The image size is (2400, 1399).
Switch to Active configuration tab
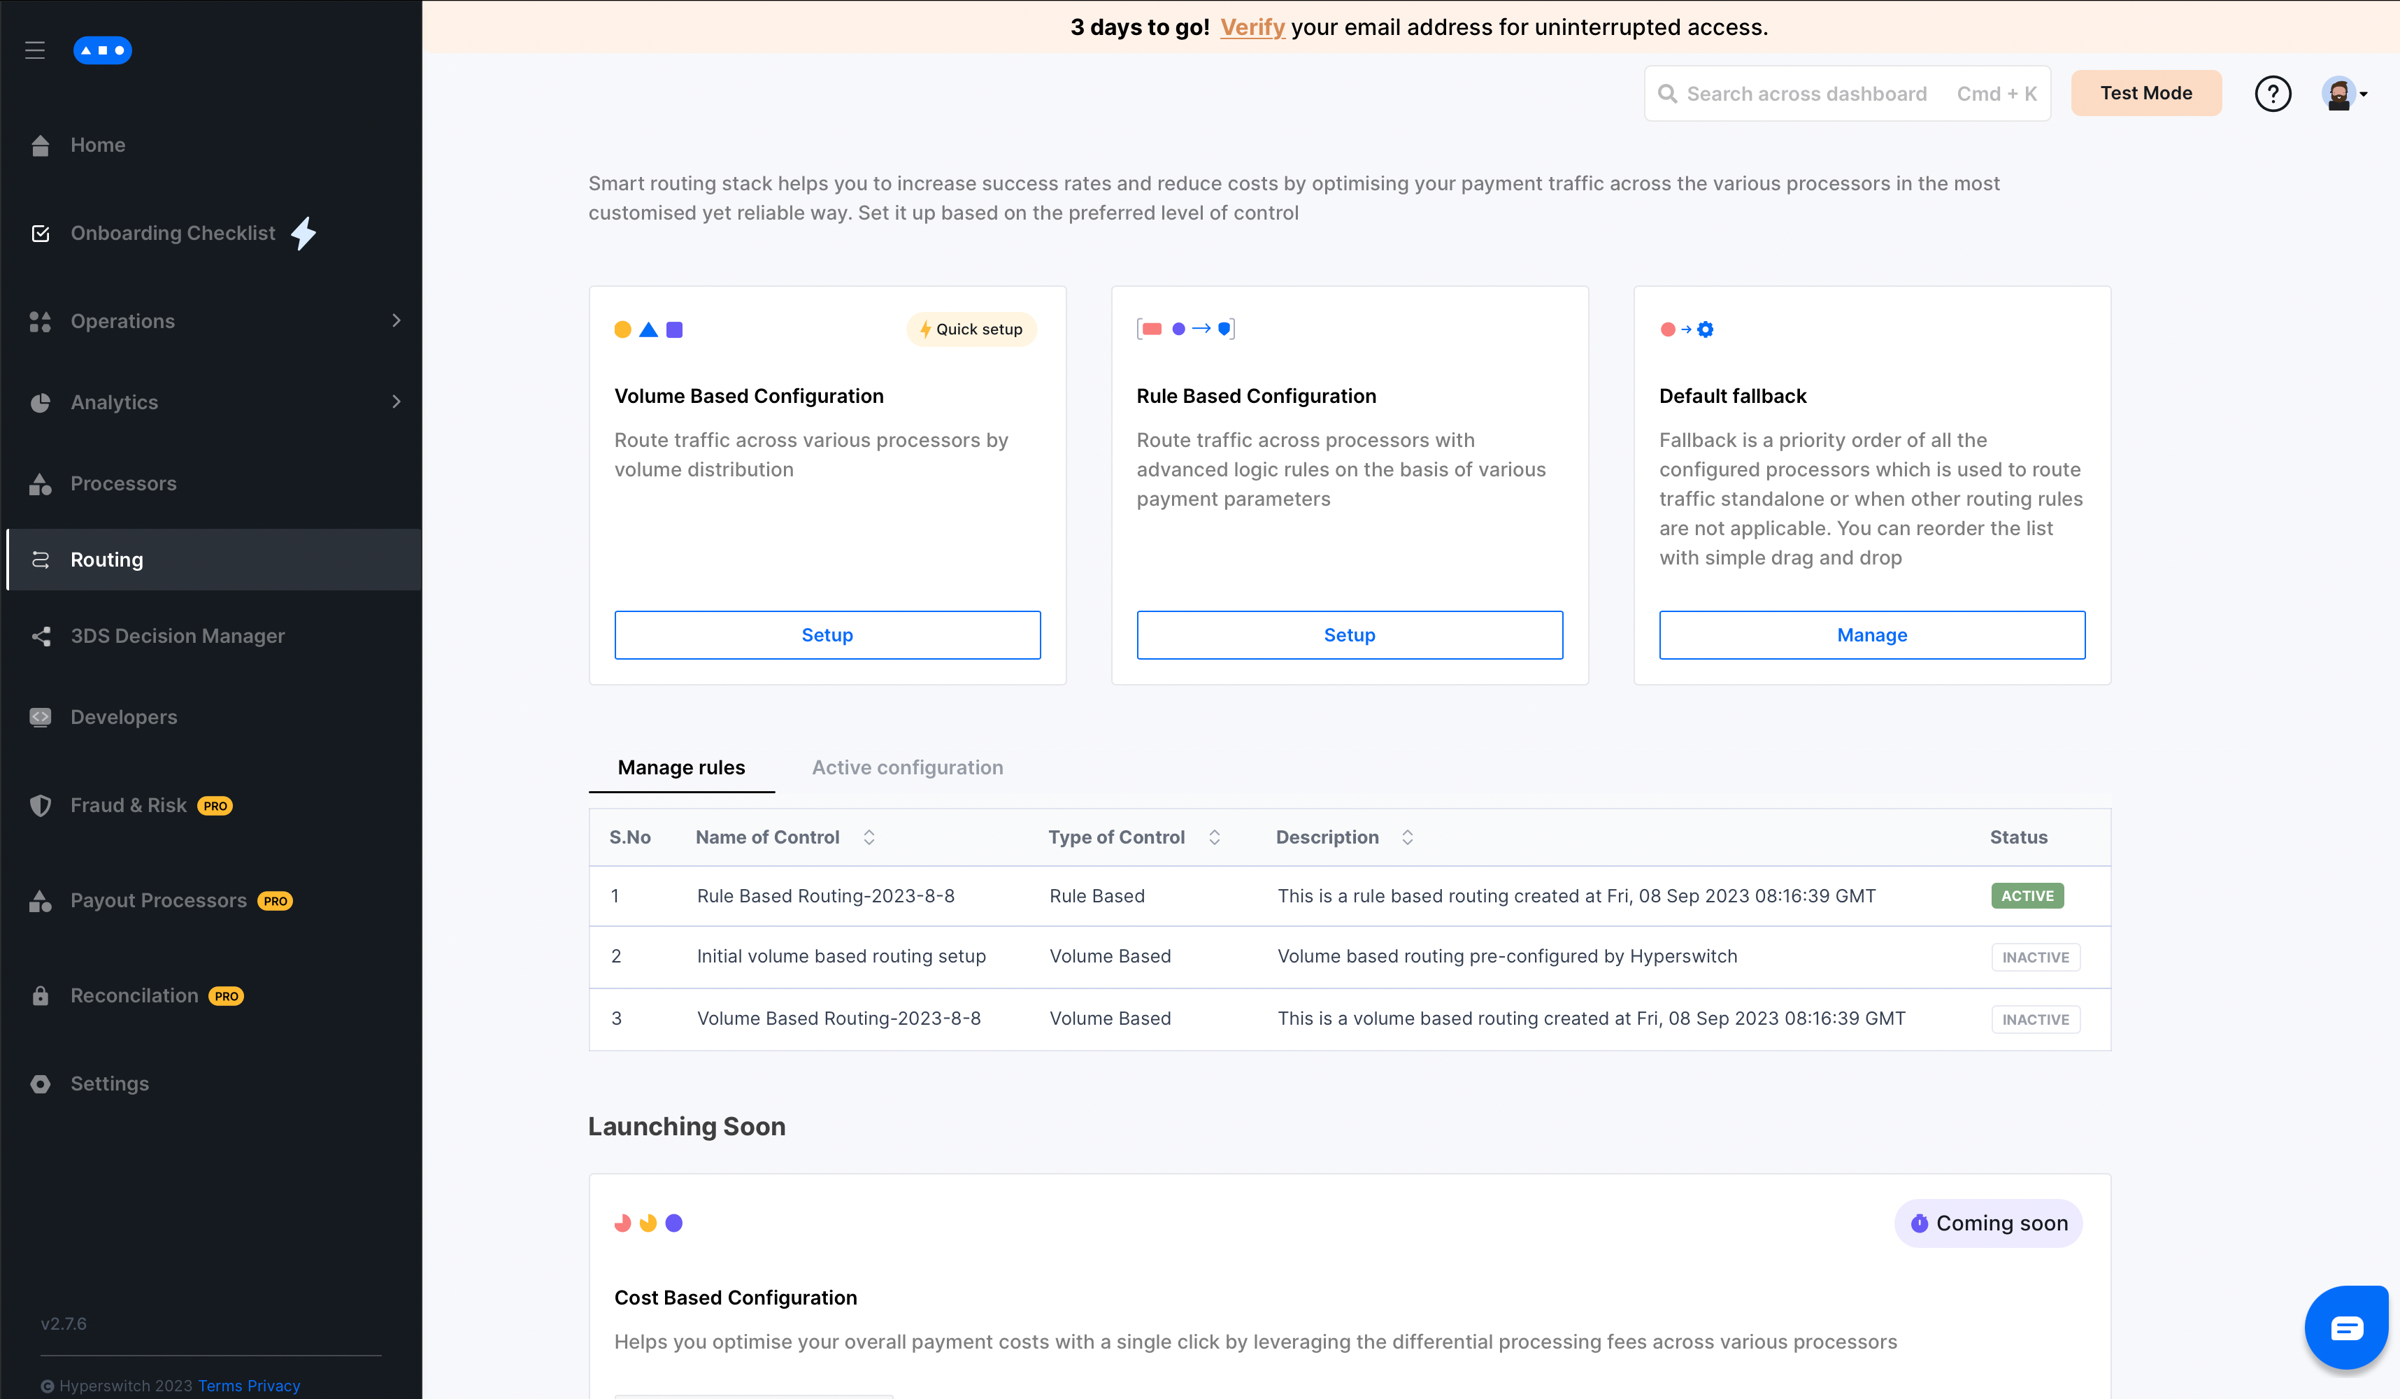tap(907, 767)
